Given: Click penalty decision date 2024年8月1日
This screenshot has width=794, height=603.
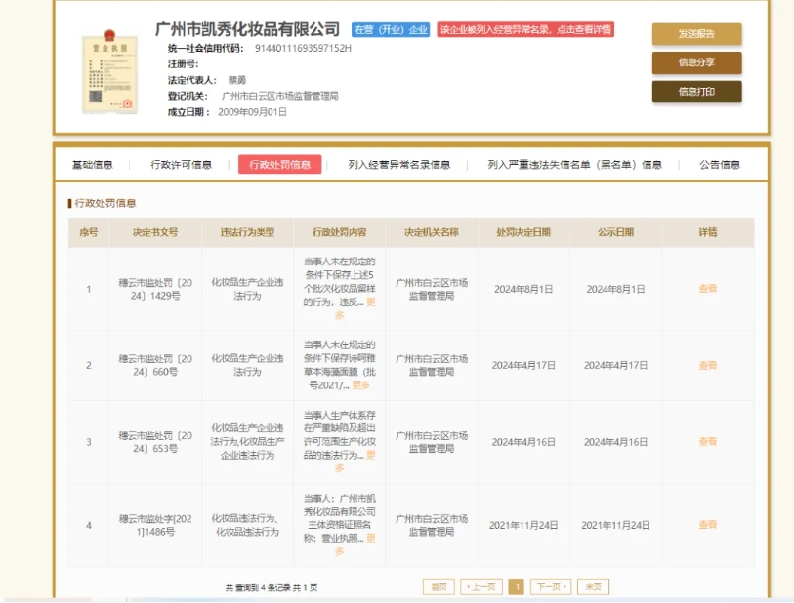Looking at the screenshot, I should pos(523,289).
